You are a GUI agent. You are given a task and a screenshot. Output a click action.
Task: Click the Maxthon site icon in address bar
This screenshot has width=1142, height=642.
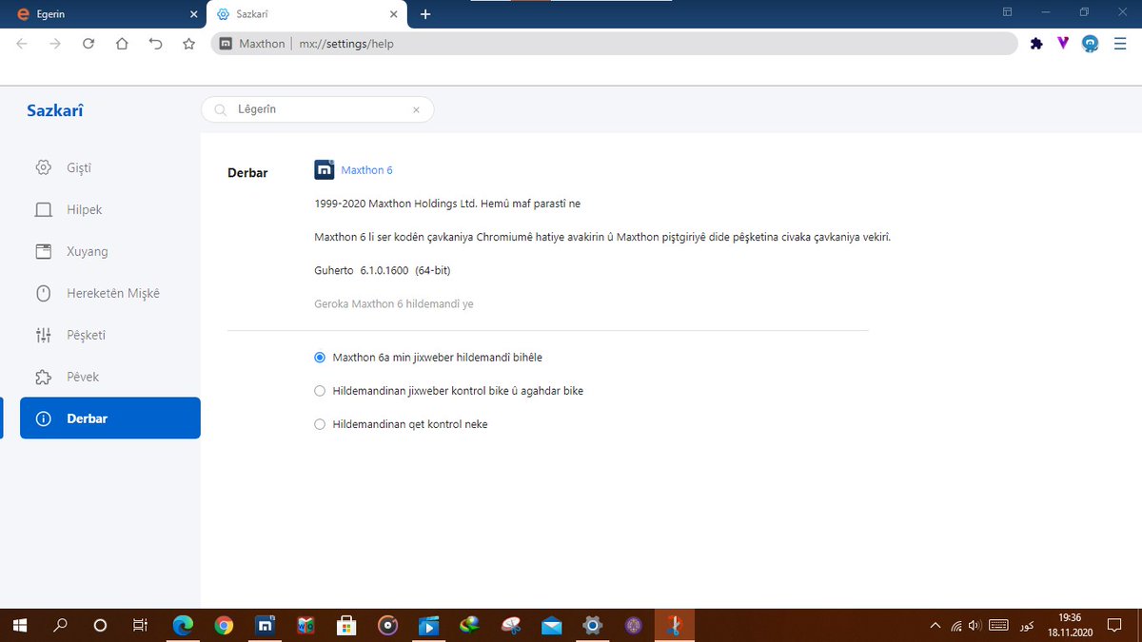(226, 44)
